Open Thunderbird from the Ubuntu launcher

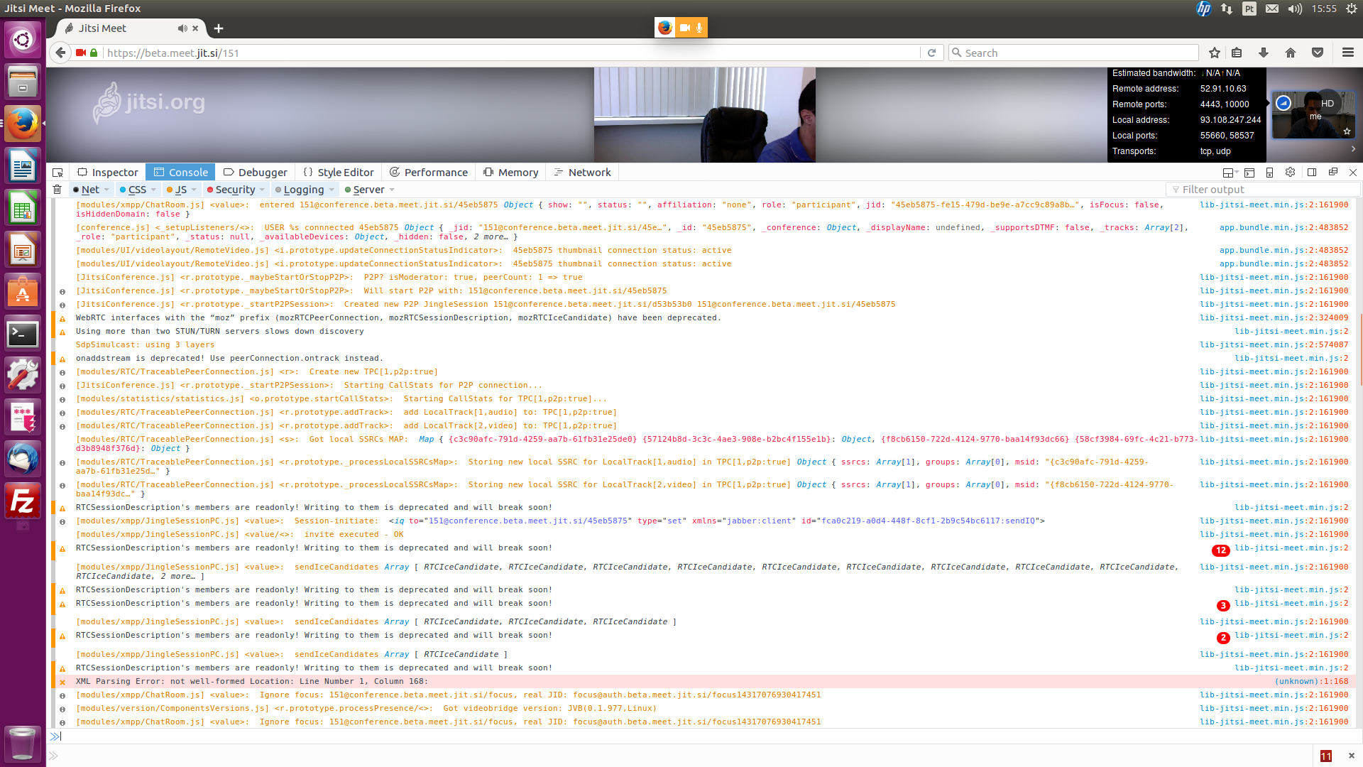coord(23,459)
